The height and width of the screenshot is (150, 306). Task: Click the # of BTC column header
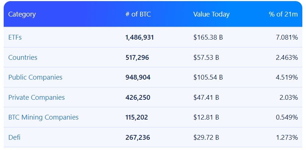pos(138,14)
